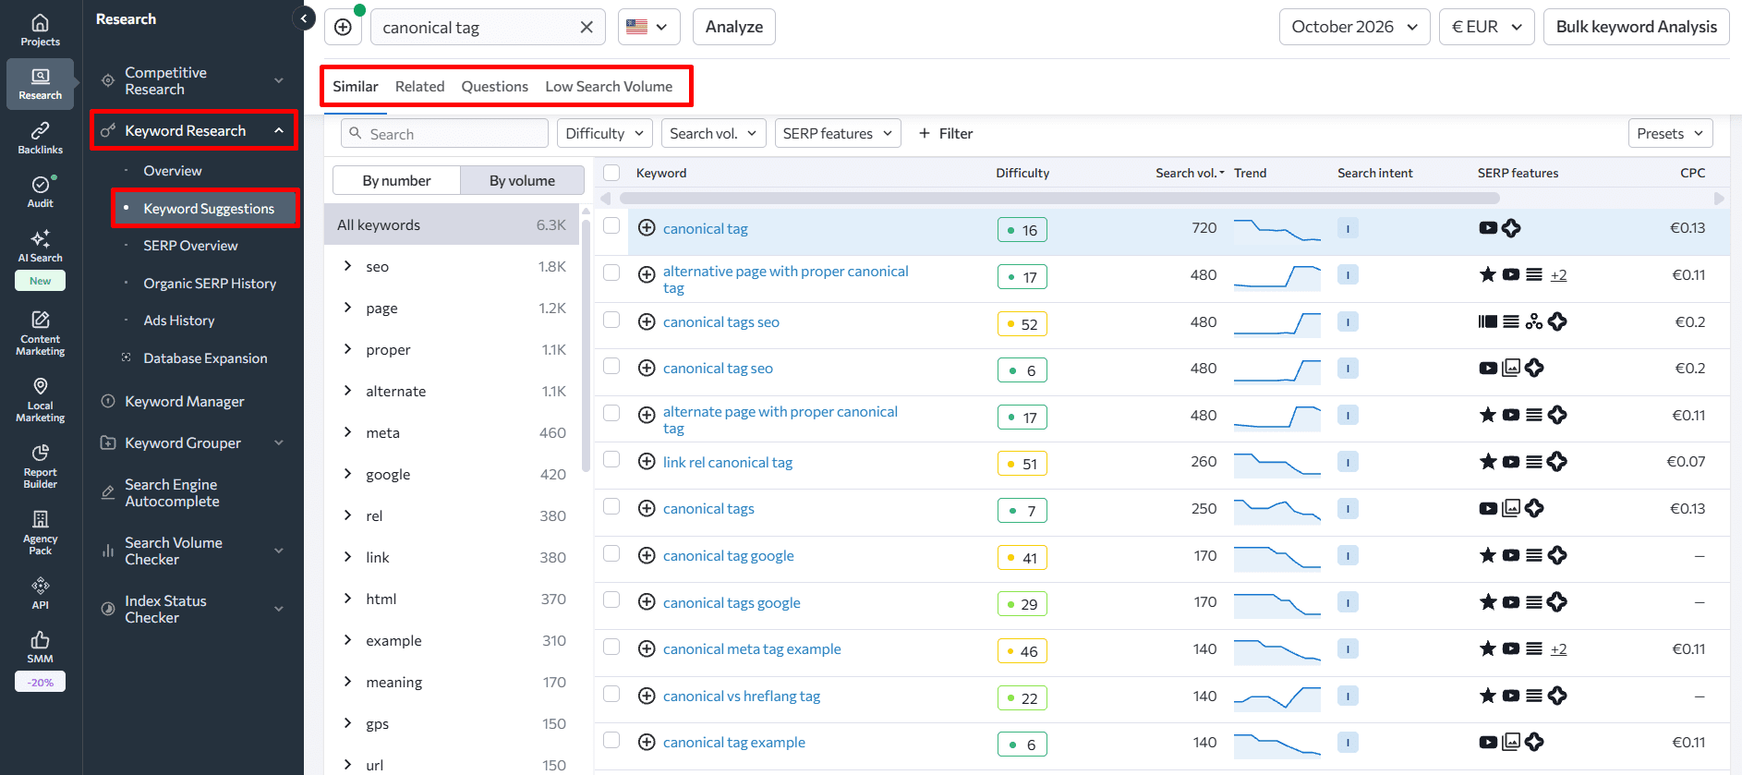The image size is (1742, 775).
Task: Open the 'canonical tag google' keyword link
Action: pos(728,556)
